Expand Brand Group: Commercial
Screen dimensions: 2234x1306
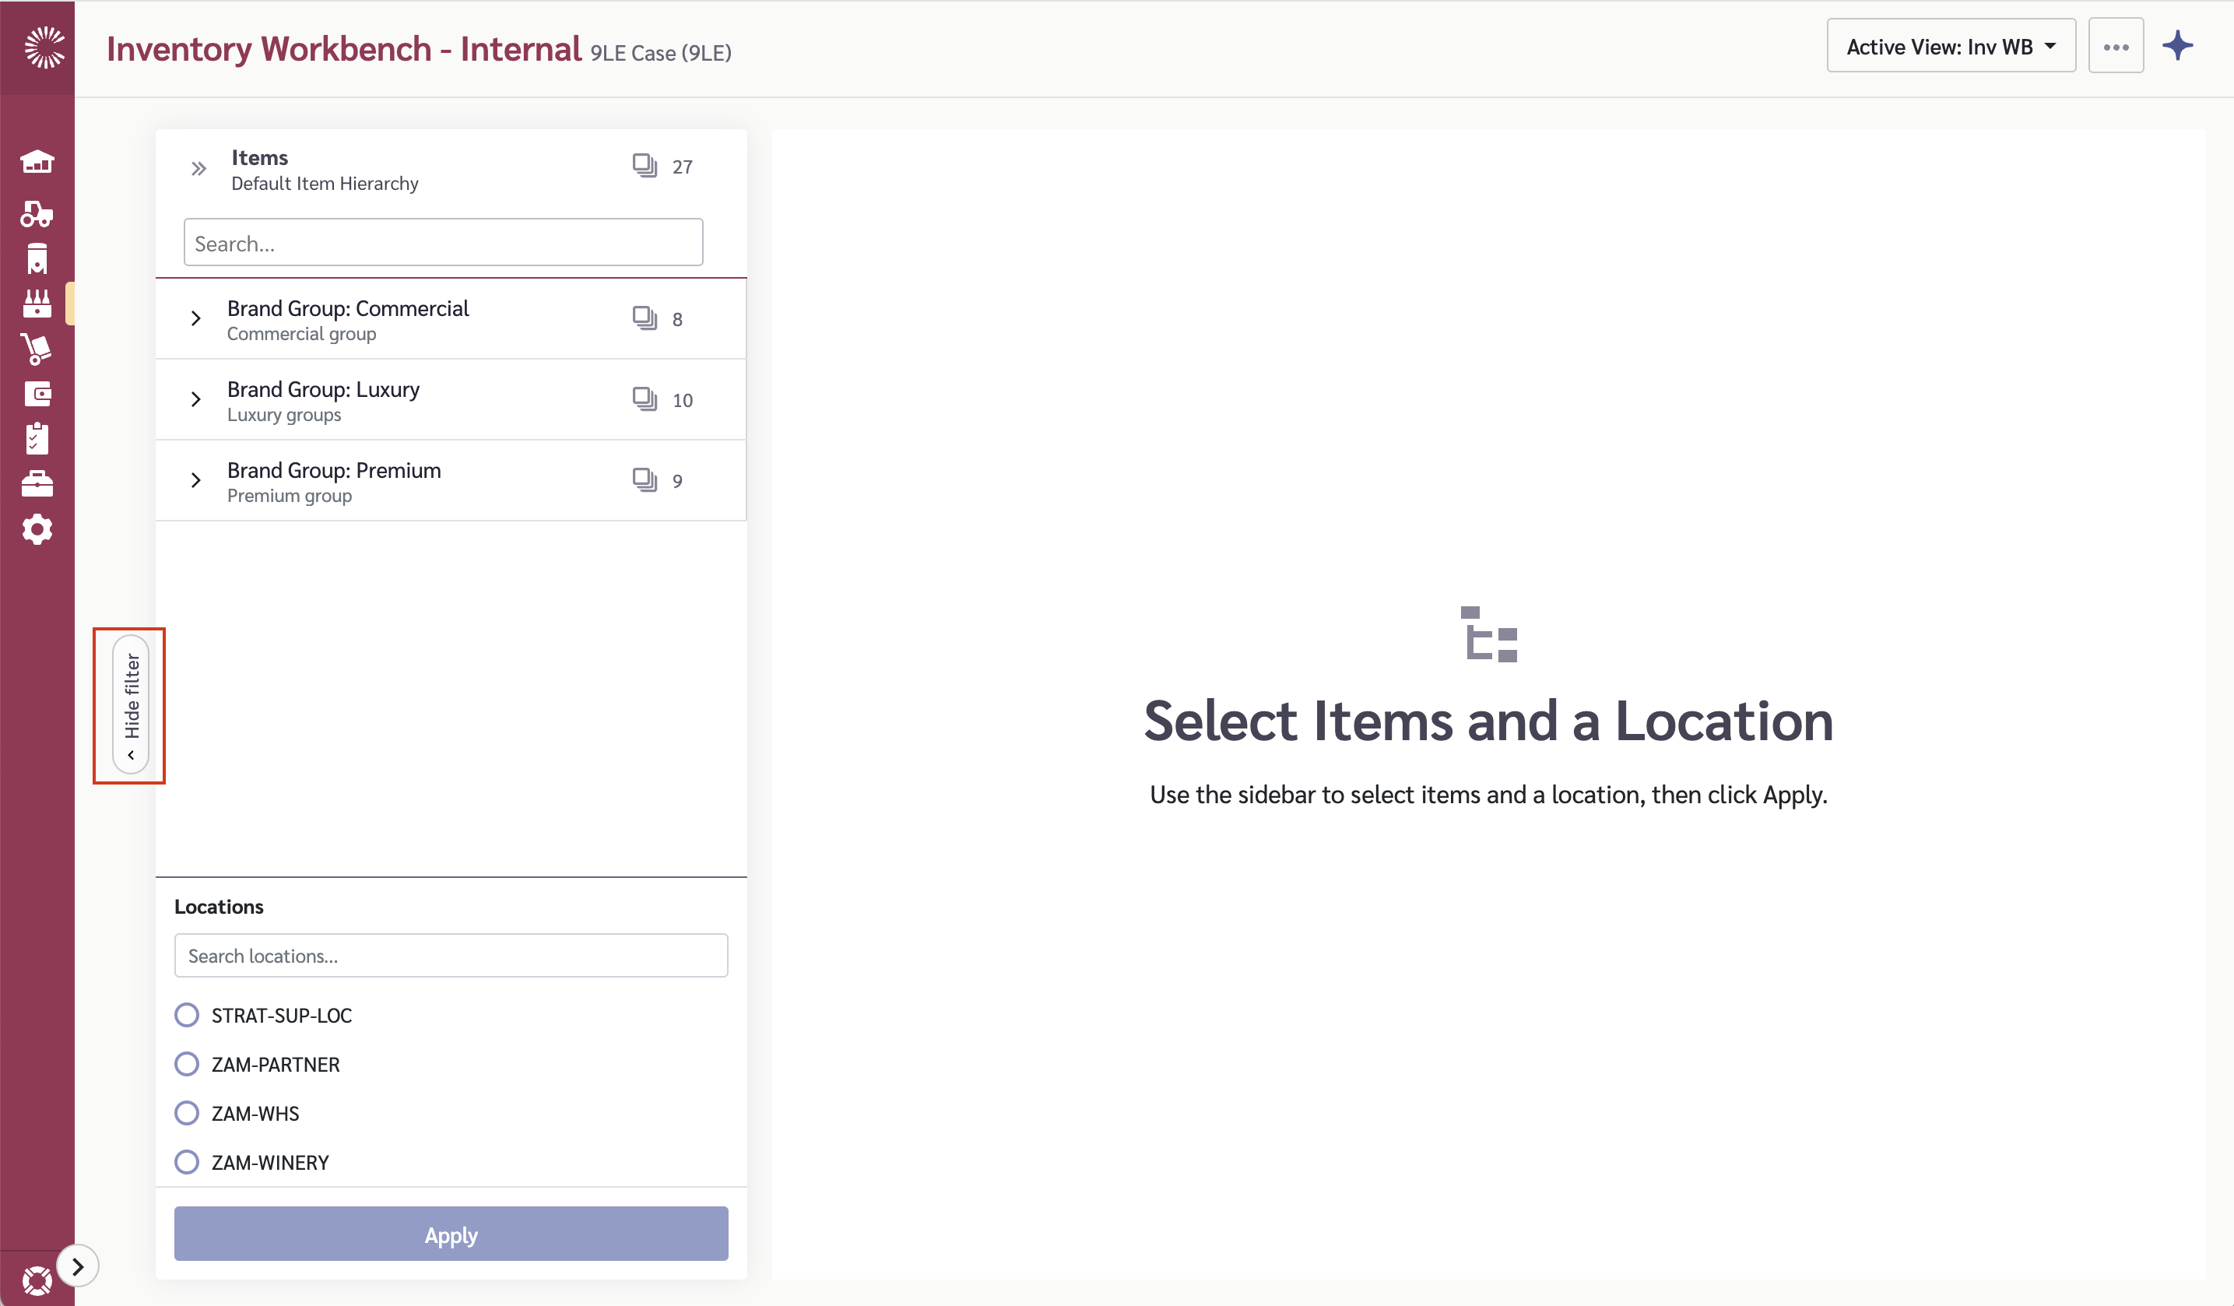pyautogui.click(x=196, y=318)
